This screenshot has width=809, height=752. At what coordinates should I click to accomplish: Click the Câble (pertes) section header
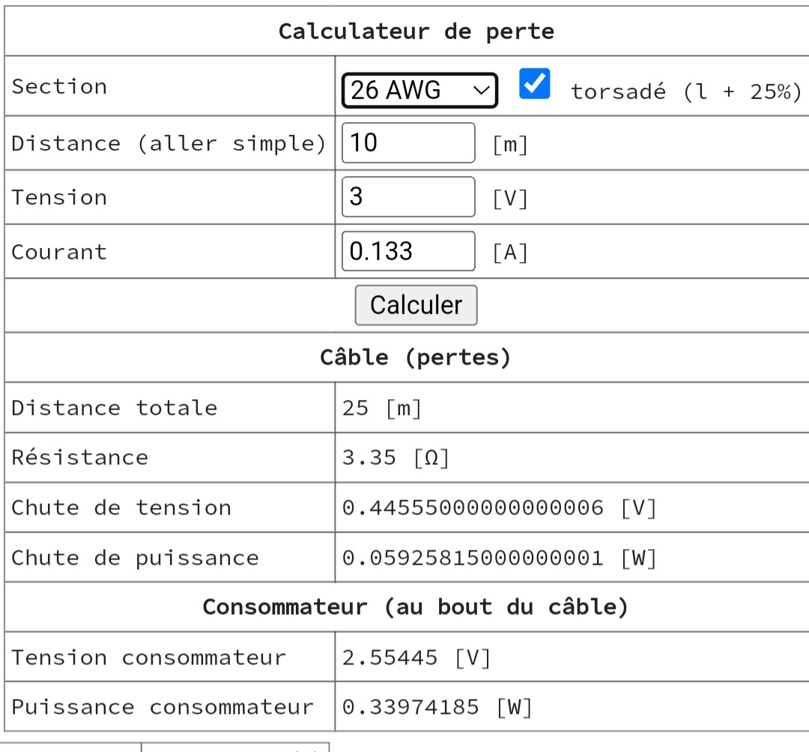point(415,357)
